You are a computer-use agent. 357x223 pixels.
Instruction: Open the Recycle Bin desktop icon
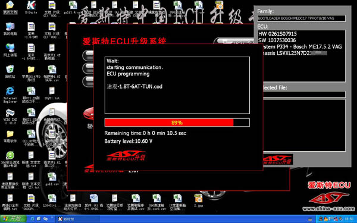[x=10, y=72]
